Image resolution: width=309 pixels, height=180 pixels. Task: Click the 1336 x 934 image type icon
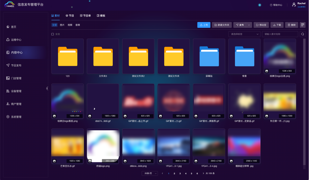[x=54, y=116]
